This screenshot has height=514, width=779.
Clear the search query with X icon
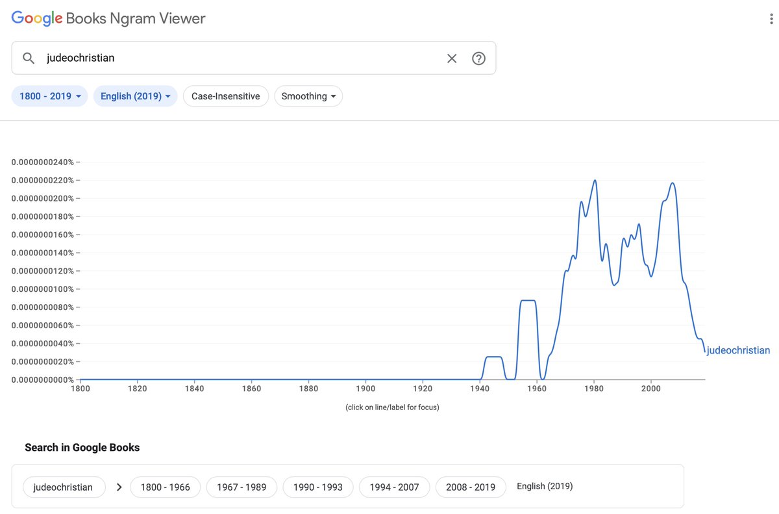452,58
